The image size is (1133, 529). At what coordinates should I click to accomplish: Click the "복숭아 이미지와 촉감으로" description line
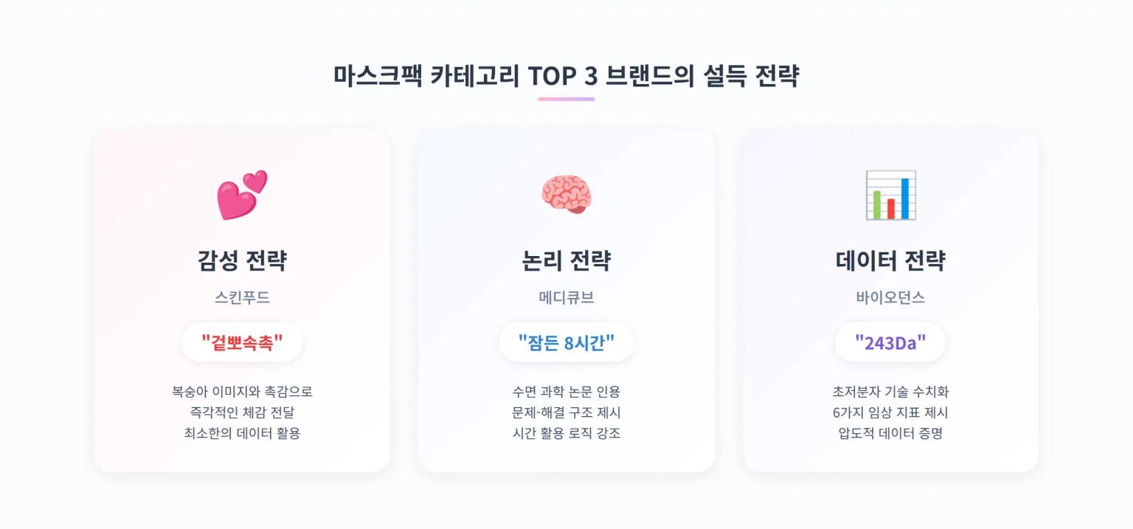242,392
